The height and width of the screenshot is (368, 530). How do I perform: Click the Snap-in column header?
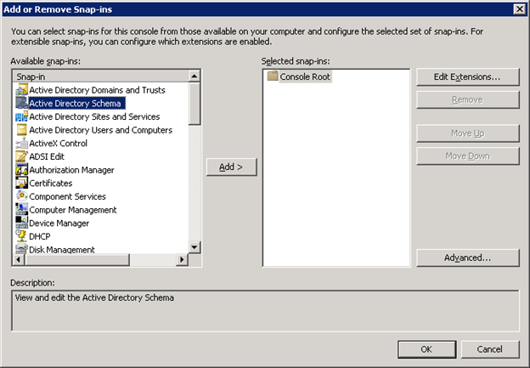[x=101, y=76]
